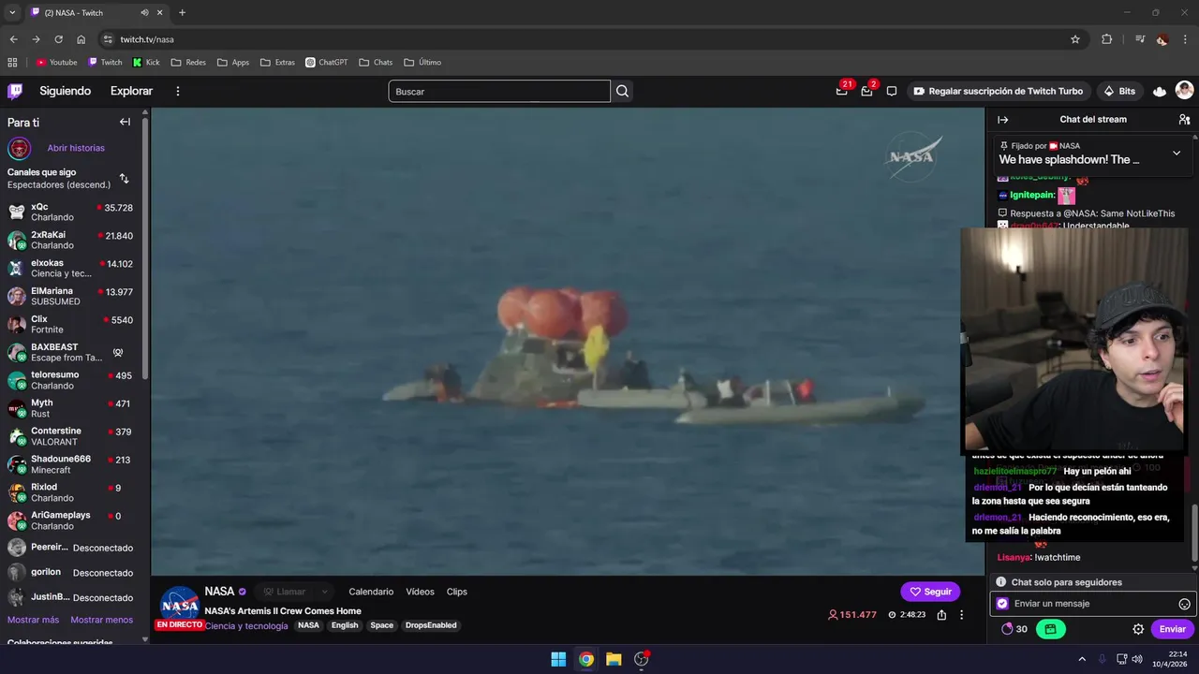Click the Space stream tag
This screenshot has height=674, width=1199.
click(381, 625)
